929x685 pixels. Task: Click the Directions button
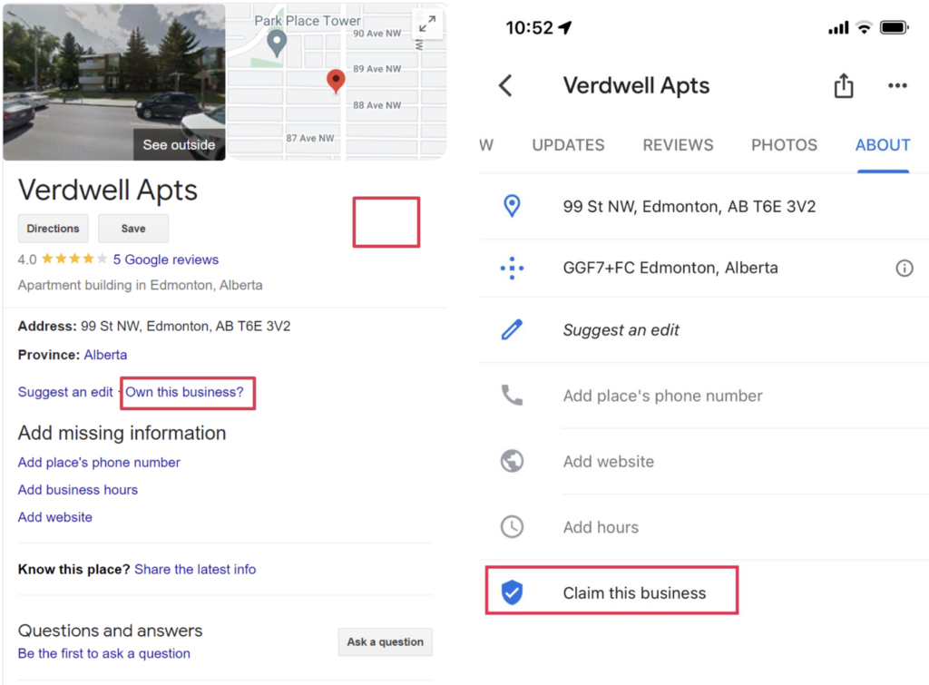click(x=53, y=229)
